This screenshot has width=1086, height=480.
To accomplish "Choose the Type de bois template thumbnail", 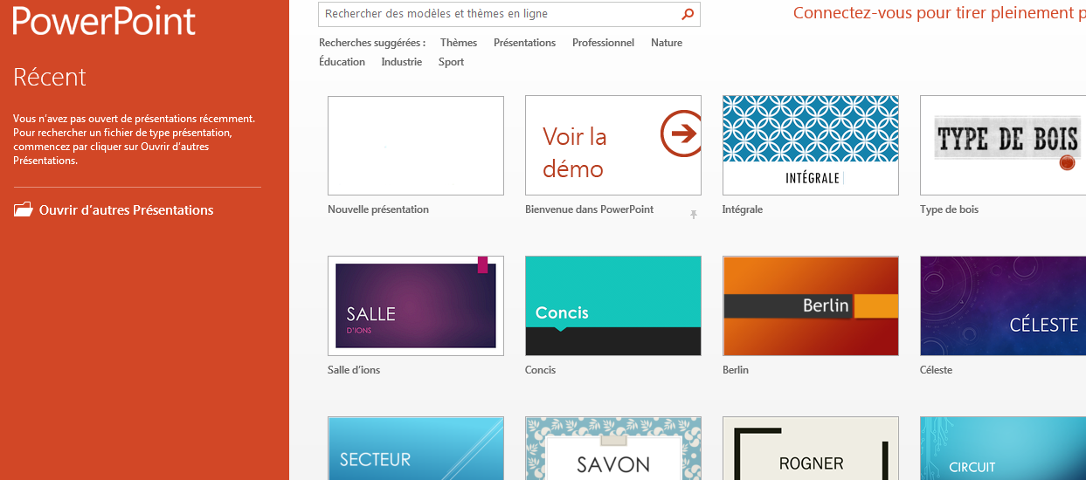I will 1003,145.
